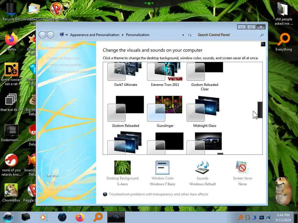Click 'Change desktop icons' link
Image resolution: width=298 pixels, height=223 pixels.
[x=63, y=58]
